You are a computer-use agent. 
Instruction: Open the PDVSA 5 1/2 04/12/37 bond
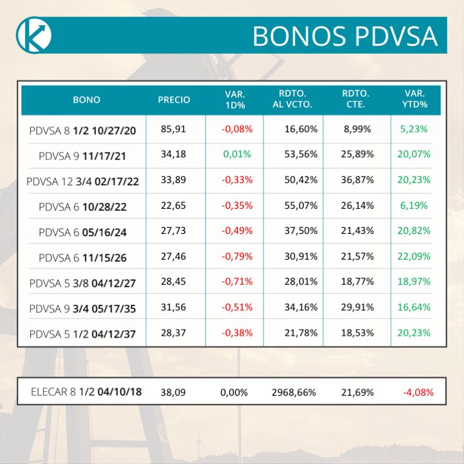click(82, 334)
